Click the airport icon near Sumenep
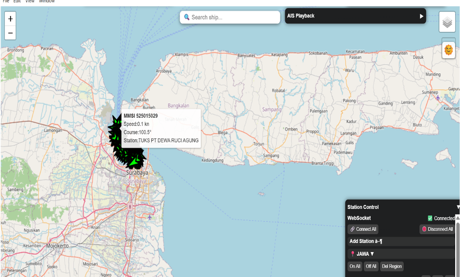 click(x=438, y=98)
